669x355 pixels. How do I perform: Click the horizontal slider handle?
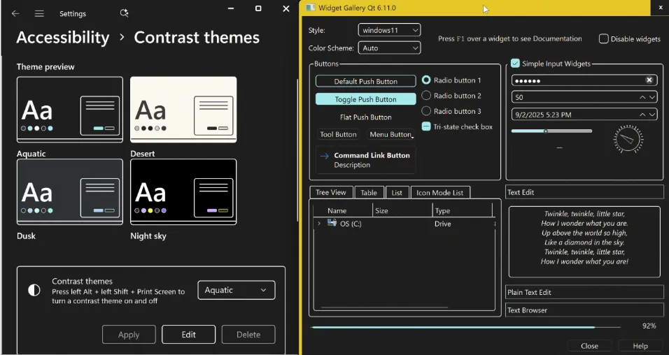(x=545, y=131)
